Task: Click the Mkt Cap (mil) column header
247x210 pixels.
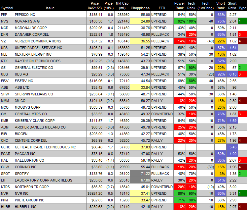Action: tap(122, 6)
